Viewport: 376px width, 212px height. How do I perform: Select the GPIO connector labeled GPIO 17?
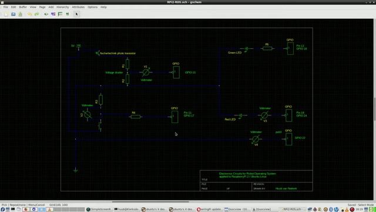point(174,117)
